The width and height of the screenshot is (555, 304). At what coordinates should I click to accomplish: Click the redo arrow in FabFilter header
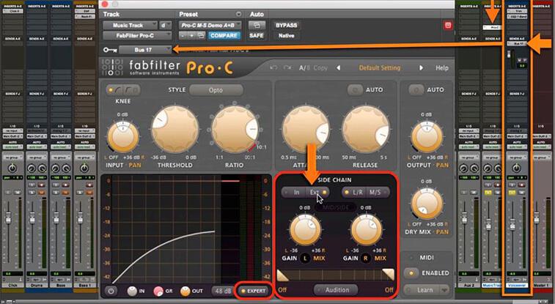coord(288,68)
